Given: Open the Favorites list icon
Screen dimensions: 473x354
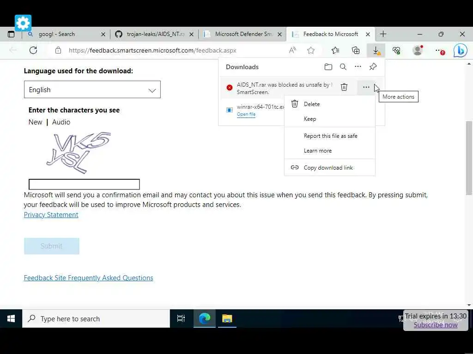Looking at the screenshot, I should click(335, 50).
